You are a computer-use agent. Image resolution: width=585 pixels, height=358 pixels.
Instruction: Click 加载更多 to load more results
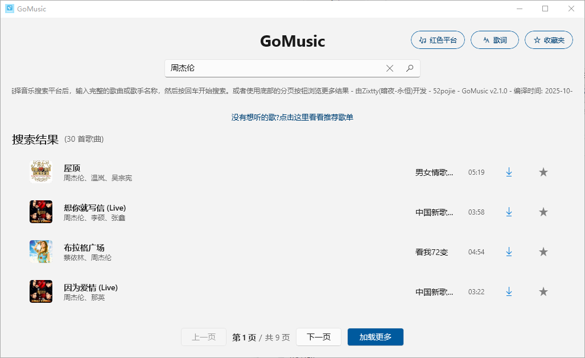[x=375, y=336]
